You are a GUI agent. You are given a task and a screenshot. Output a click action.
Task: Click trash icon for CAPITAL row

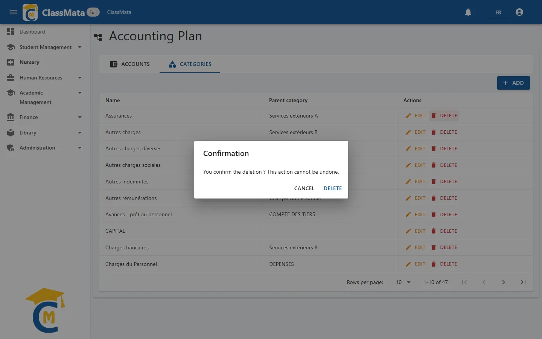pyautogui.click(x=434, y=231)
